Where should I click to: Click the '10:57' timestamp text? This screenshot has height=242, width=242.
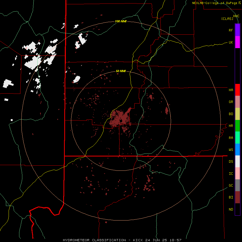pyautogui.click(x=176, y=240)
